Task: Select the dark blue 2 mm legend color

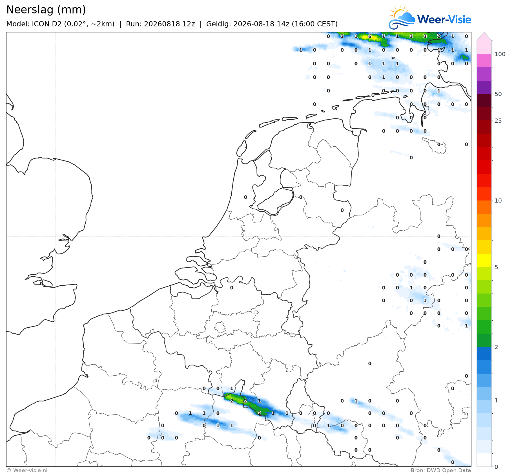Action: coord(484,354)
